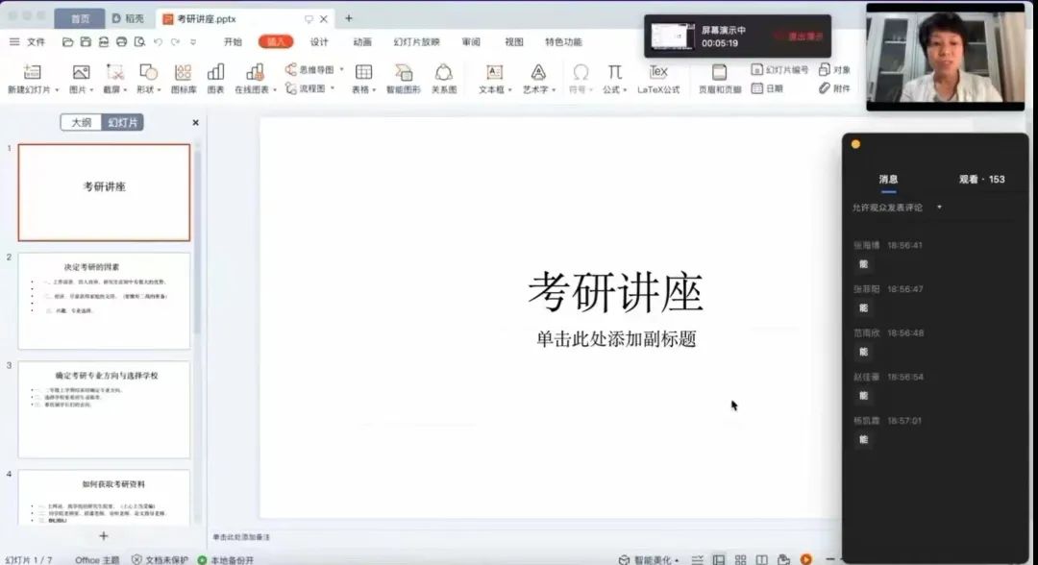
Task: Switch the side panel to 大纲 outline view
Action: (81, 122)
